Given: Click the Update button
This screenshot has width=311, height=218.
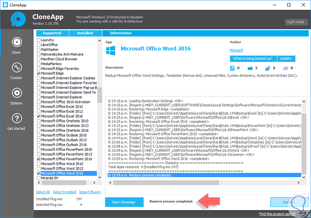Looking at the screenshot, I should [x=286, y=59].
